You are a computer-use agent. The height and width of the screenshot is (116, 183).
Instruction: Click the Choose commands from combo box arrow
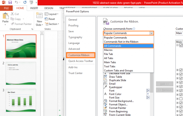pos(151,33)
